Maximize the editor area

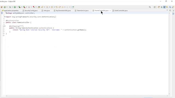click(x=170, y=10)
